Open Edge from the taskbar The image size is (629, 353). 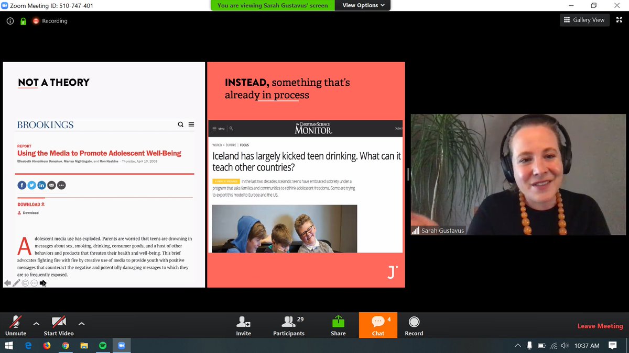(28, 346)
